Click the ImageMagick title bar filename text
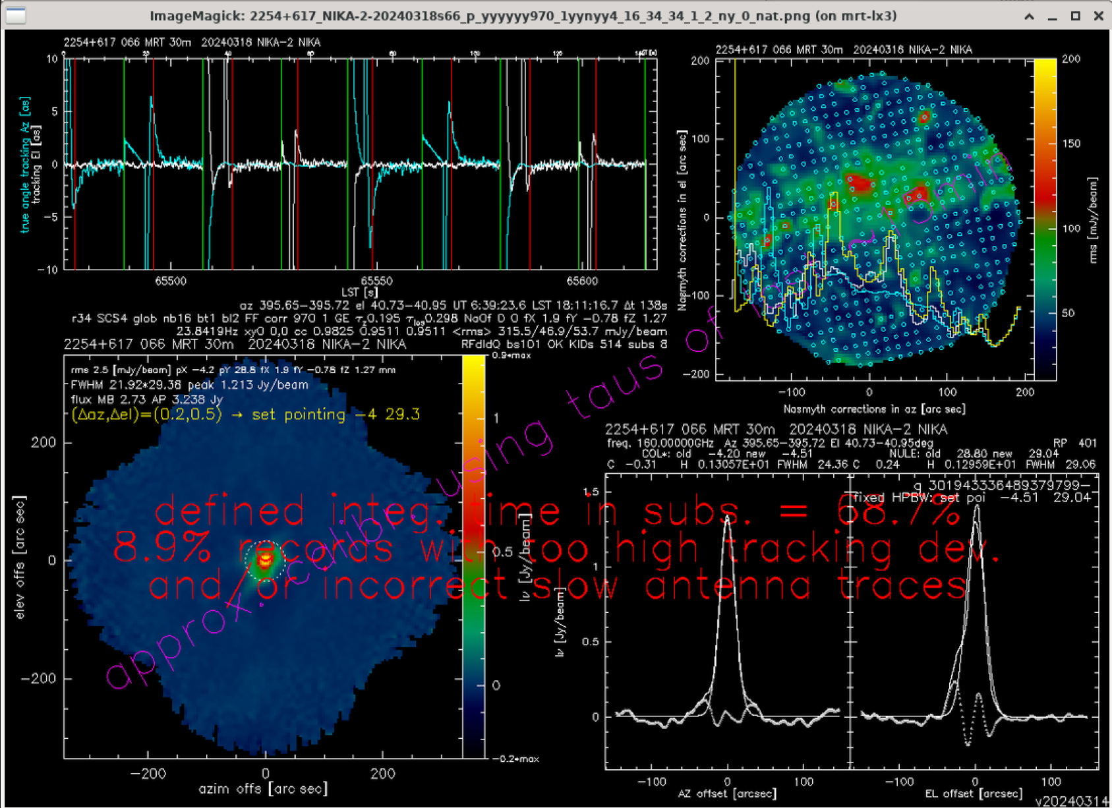 [522, 16]
